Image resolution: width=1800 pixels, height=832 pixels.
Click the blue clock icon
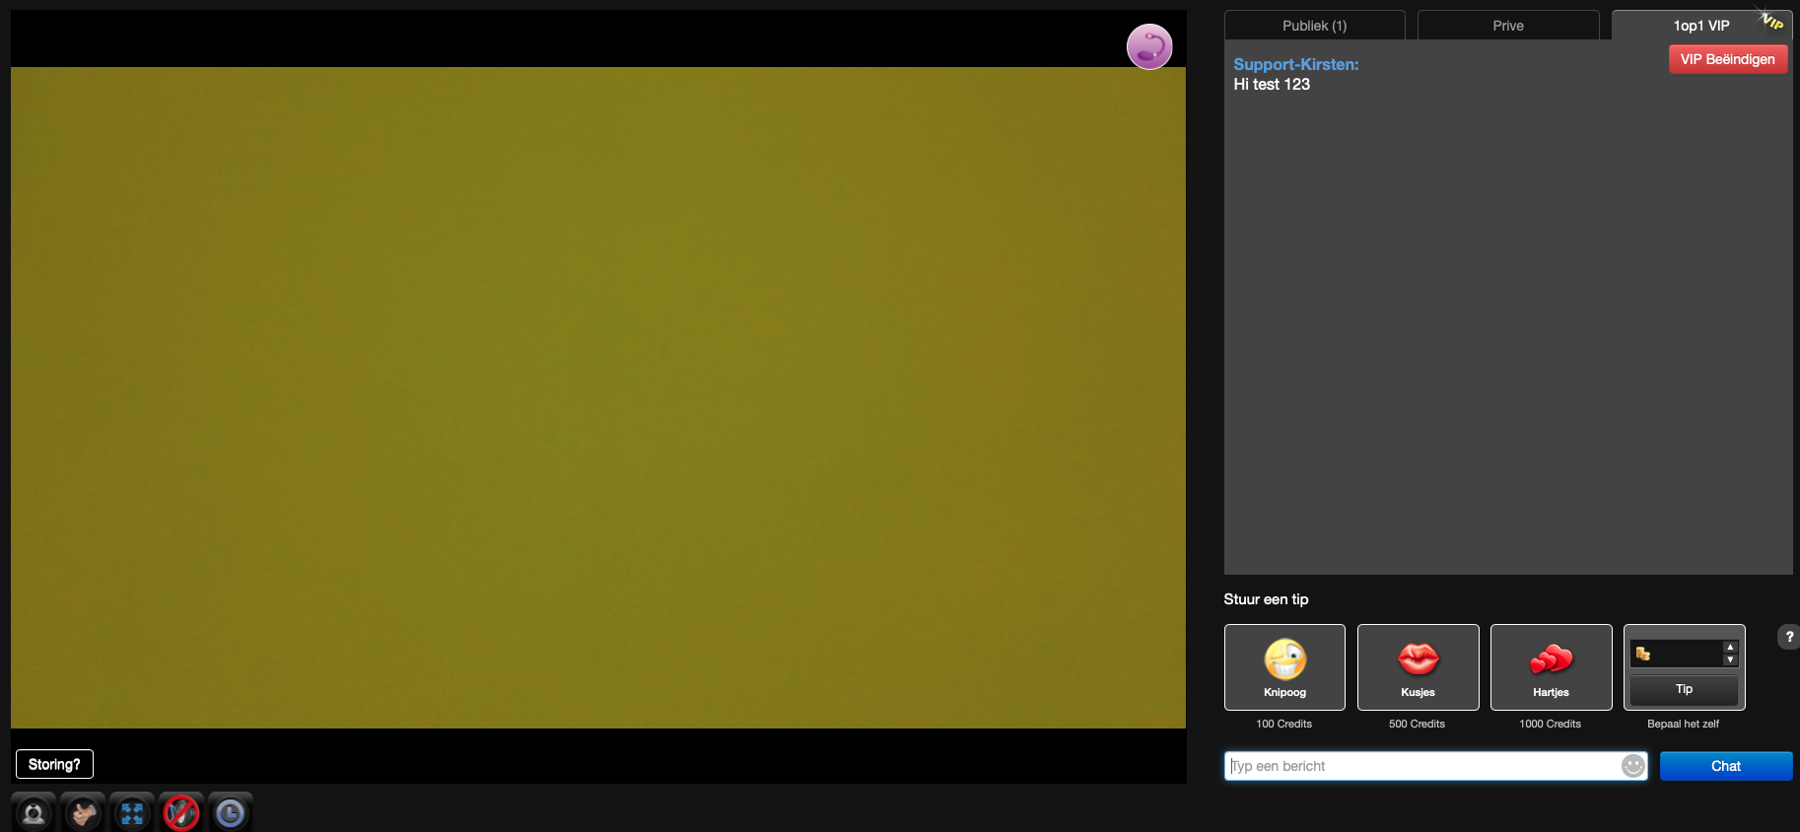(231, 813)
